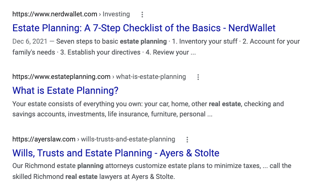The width and height of the screenshot is (310, 192).
Task: Click the https://ayerslaw.com URL text
Action: click(x=44, y=140)
